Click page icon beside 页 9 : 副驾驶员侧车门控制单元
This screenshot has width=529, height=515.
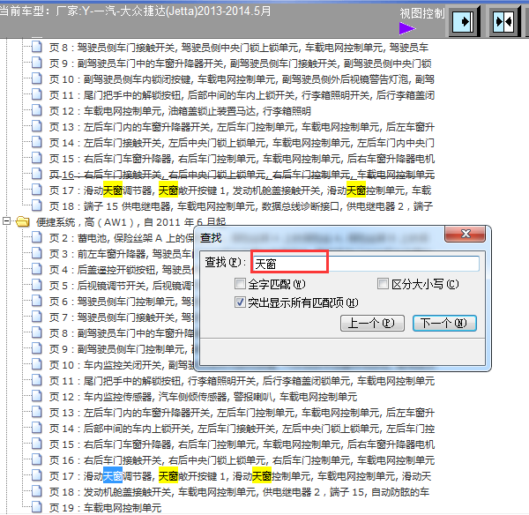(37, 348)
